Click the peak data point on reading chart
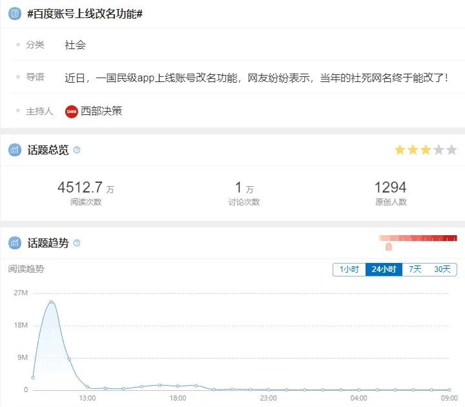 pos(51,302)
